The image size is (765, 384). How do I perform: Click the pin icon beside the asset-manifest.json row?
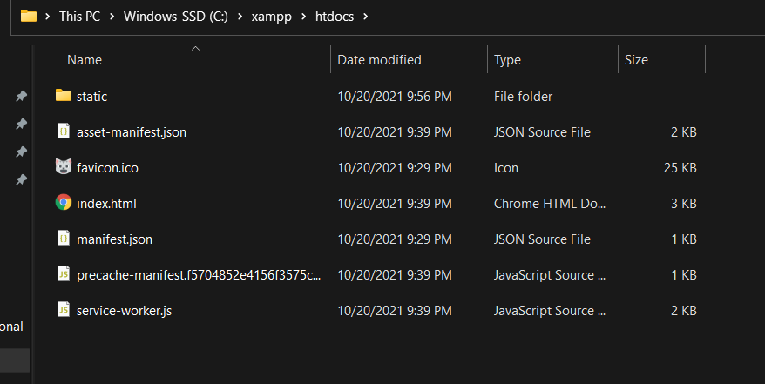pos(21,124)
